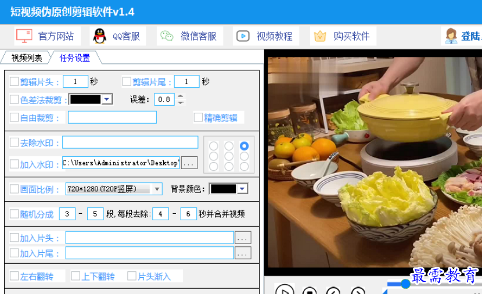Image resolution: width=482 pixels, height=294 pixels.
Task: Enable the 色差法裁剪 checkbox
Action: click(x=14, y=99)
